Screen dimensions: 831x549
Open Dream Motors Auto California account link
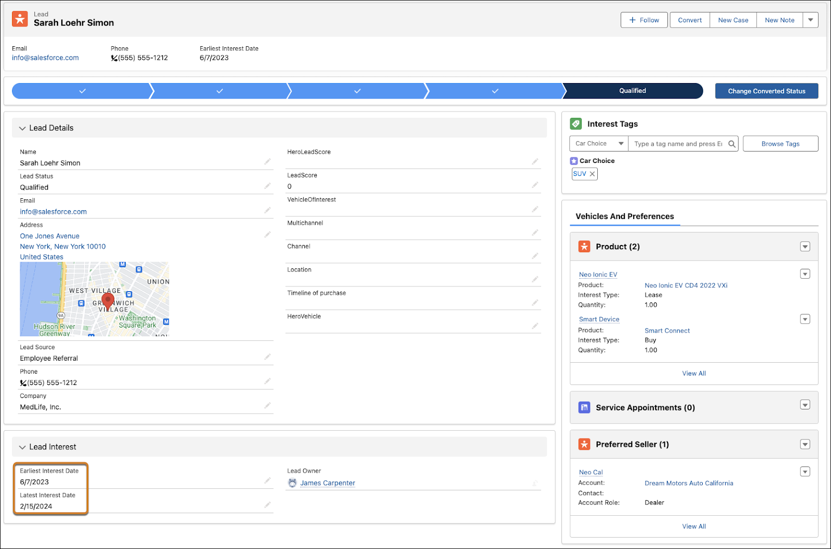point(689,483)
